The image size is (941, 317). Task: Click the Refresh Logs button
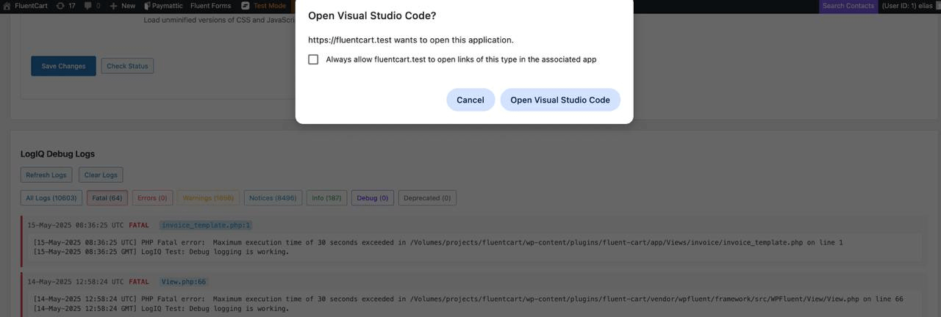tap(46, 175)
